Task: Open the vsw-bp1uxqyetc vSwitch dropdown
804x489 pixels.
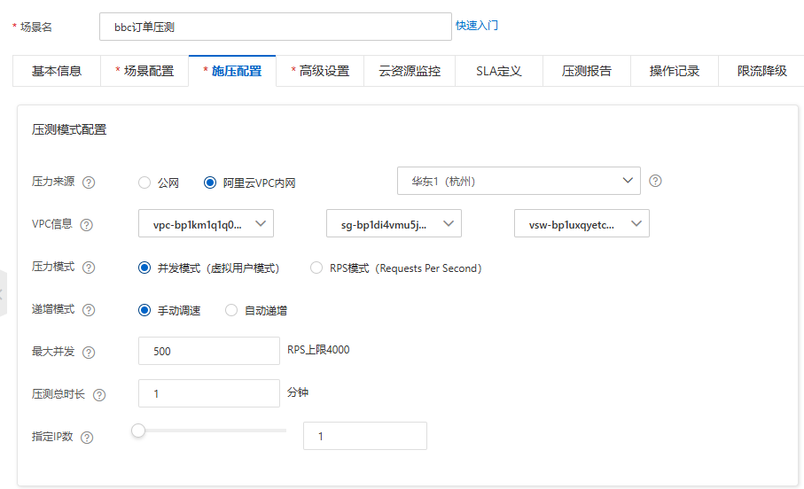Action: [x=582, y=224]
